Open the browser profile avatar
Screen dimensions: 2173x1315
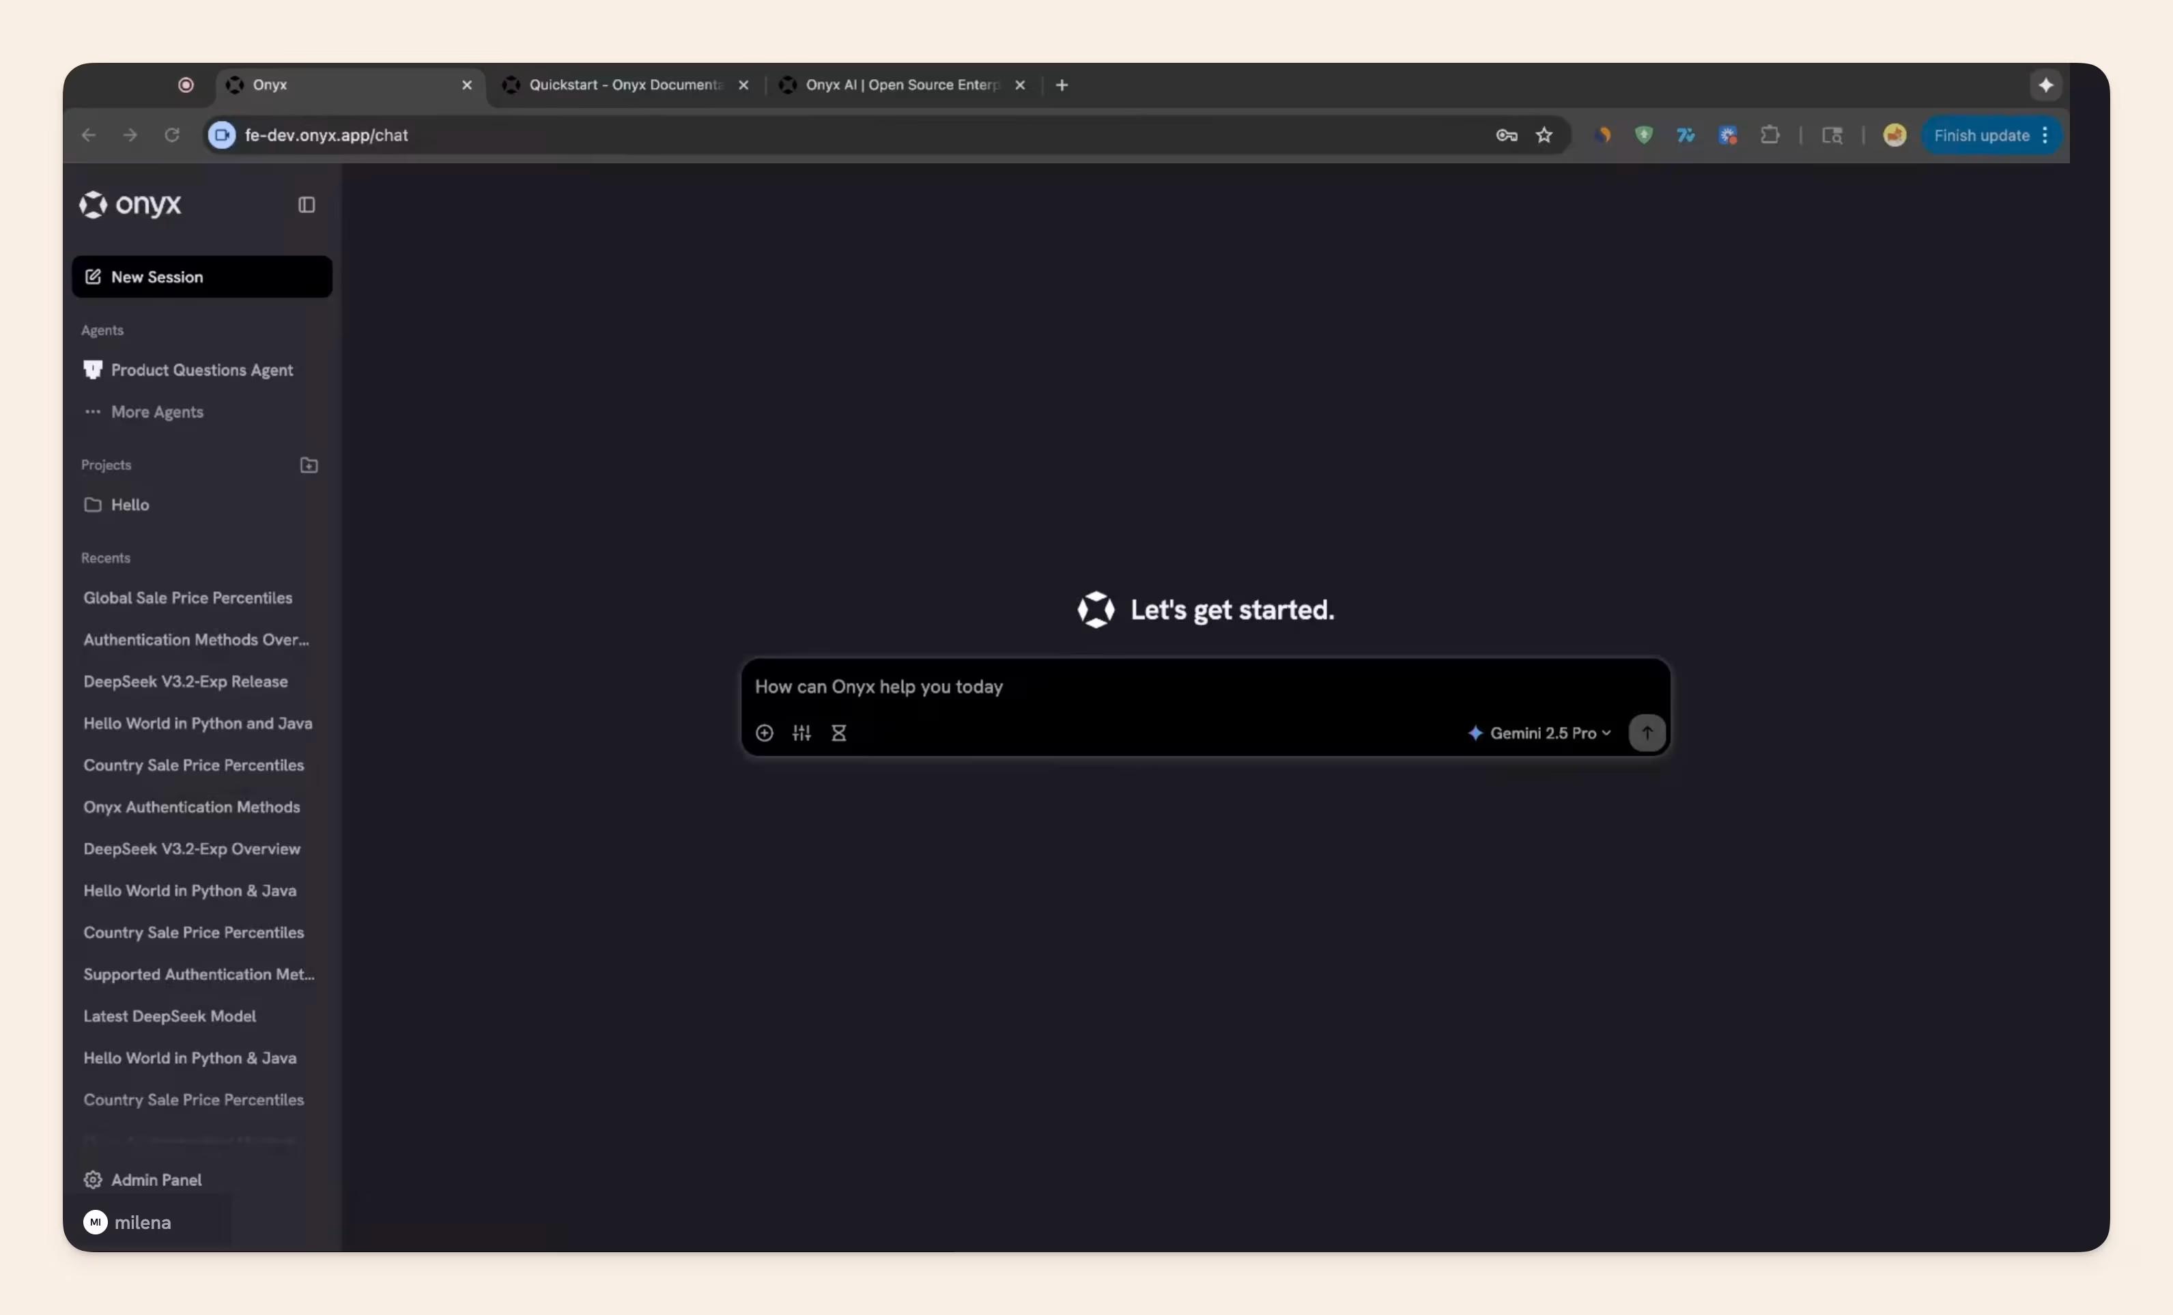(x=1894, y=135)
